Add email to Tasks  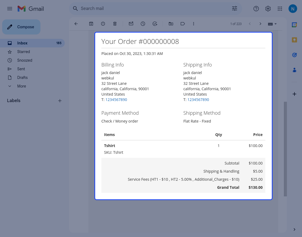(155, 24)
